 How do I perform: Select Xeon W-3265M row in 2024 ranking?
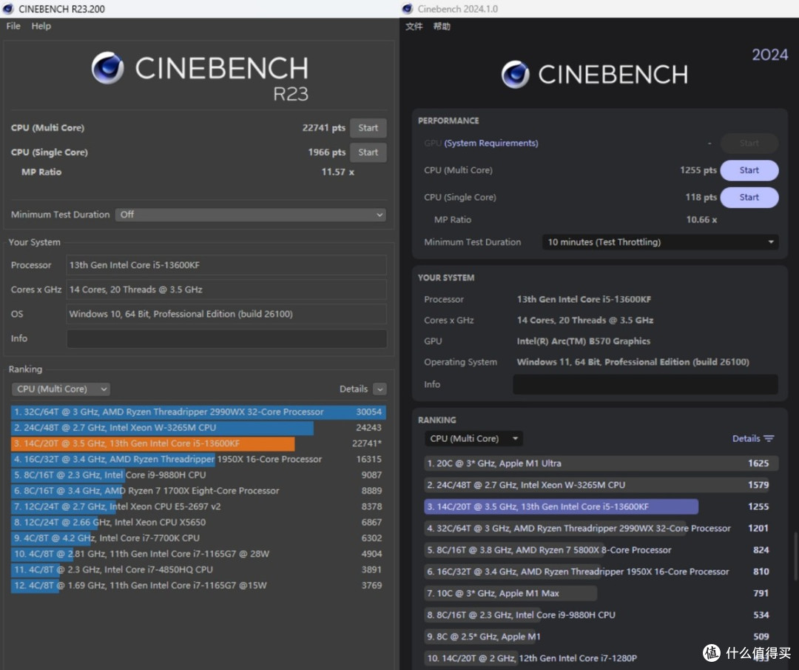(601, 485)
